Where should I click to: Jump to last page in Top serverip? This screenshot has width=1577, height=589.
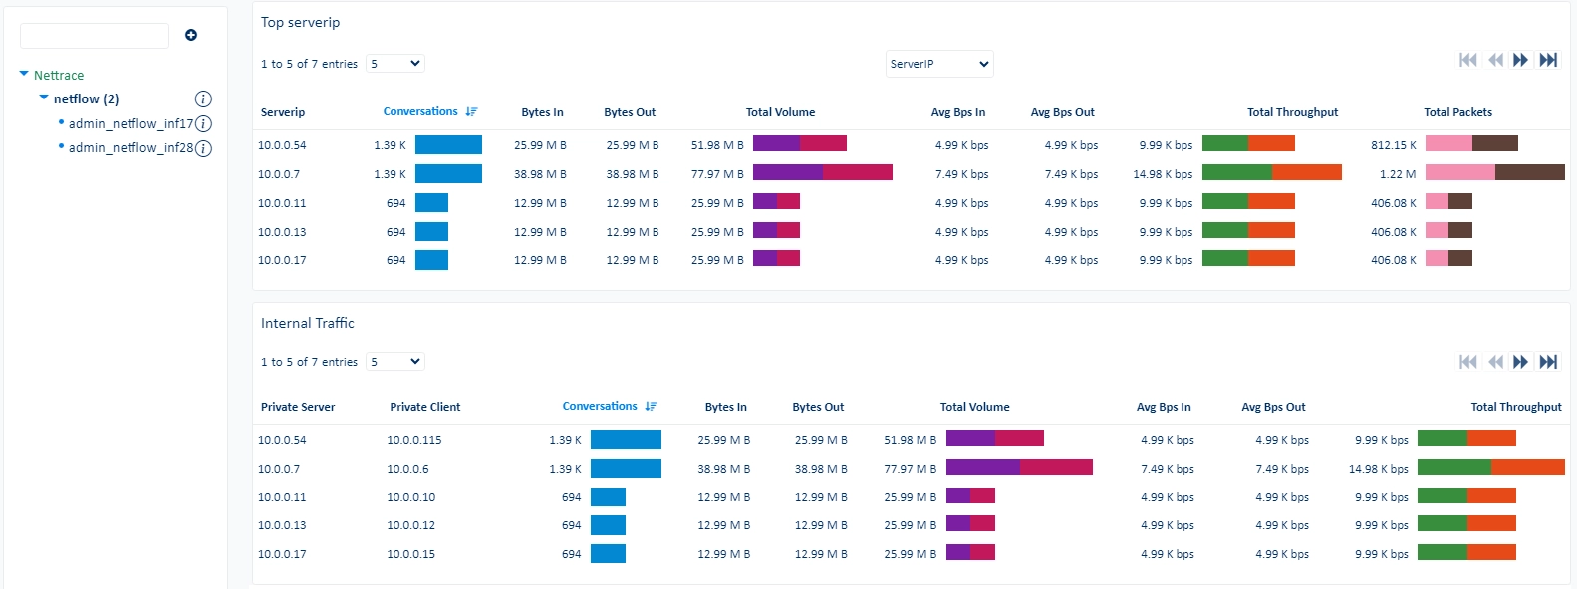(x=1548, y=60)
